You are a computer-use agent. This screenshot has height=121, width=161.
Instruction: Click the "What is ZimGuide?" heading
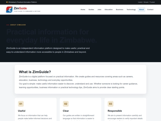[35, 72]
